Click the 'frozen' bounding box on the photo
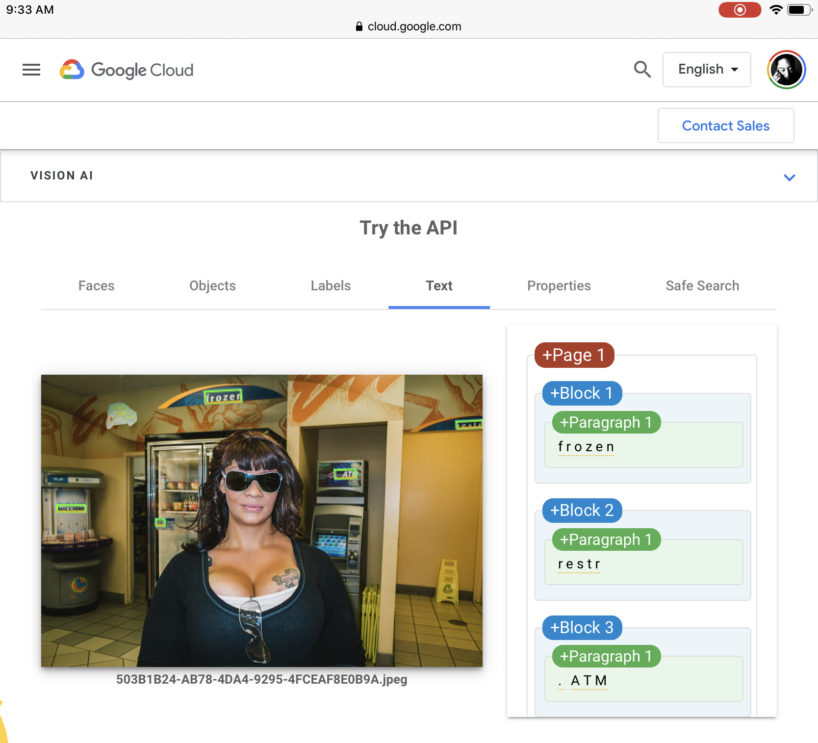The width and height of the screenshot is (818, 743). pos(224,396)
